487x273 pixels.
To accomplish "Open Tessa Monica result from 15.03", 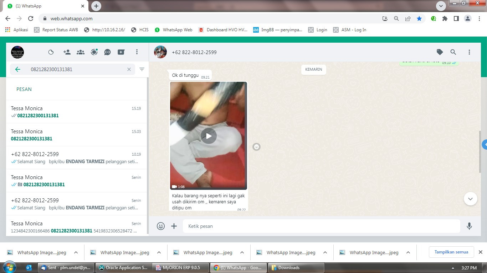I will click(76, 135).
